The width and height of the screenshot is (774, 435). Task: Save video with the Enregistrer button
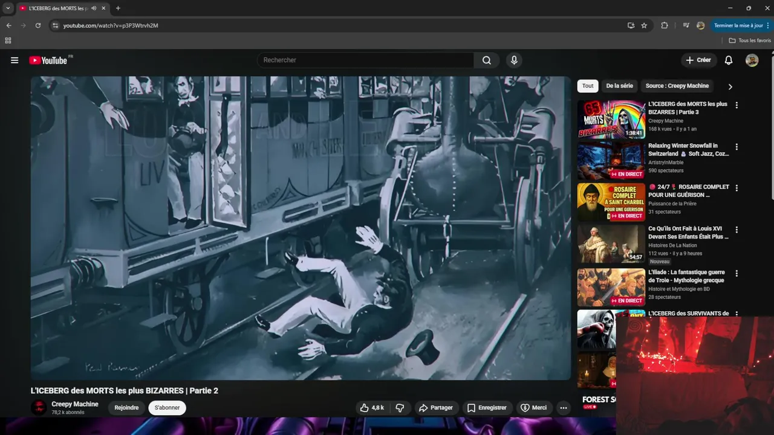(487, 408)
